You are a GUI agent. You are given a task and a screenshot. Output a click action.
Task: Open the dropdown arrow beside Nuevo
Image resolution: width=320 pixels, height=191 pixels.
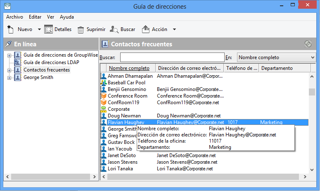39,29
